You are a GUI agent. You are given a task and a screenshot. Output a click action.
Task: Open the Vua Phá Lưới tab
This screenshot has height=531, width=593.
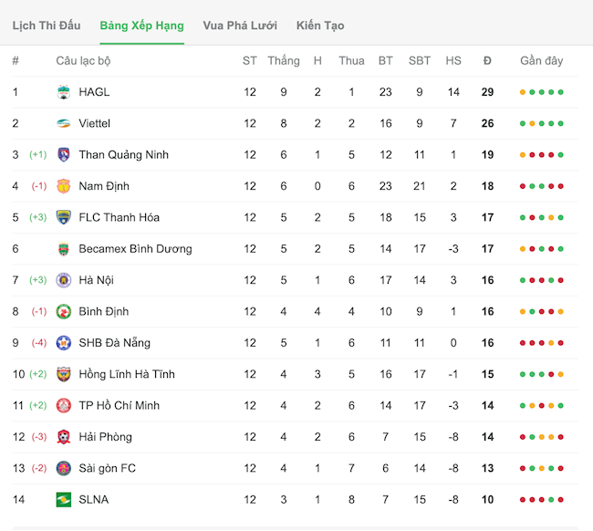point(240,26)
